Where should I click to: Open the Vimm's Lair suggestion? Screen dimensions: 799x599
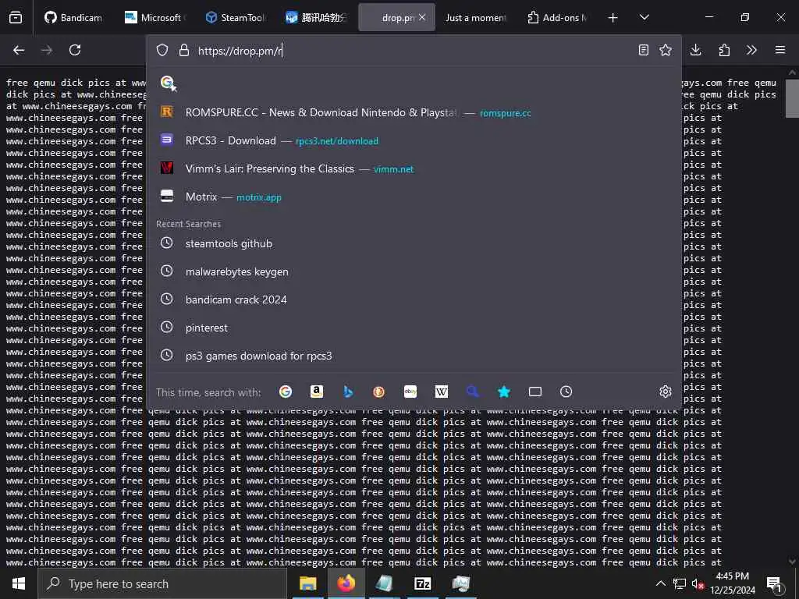tap(414, 168)
